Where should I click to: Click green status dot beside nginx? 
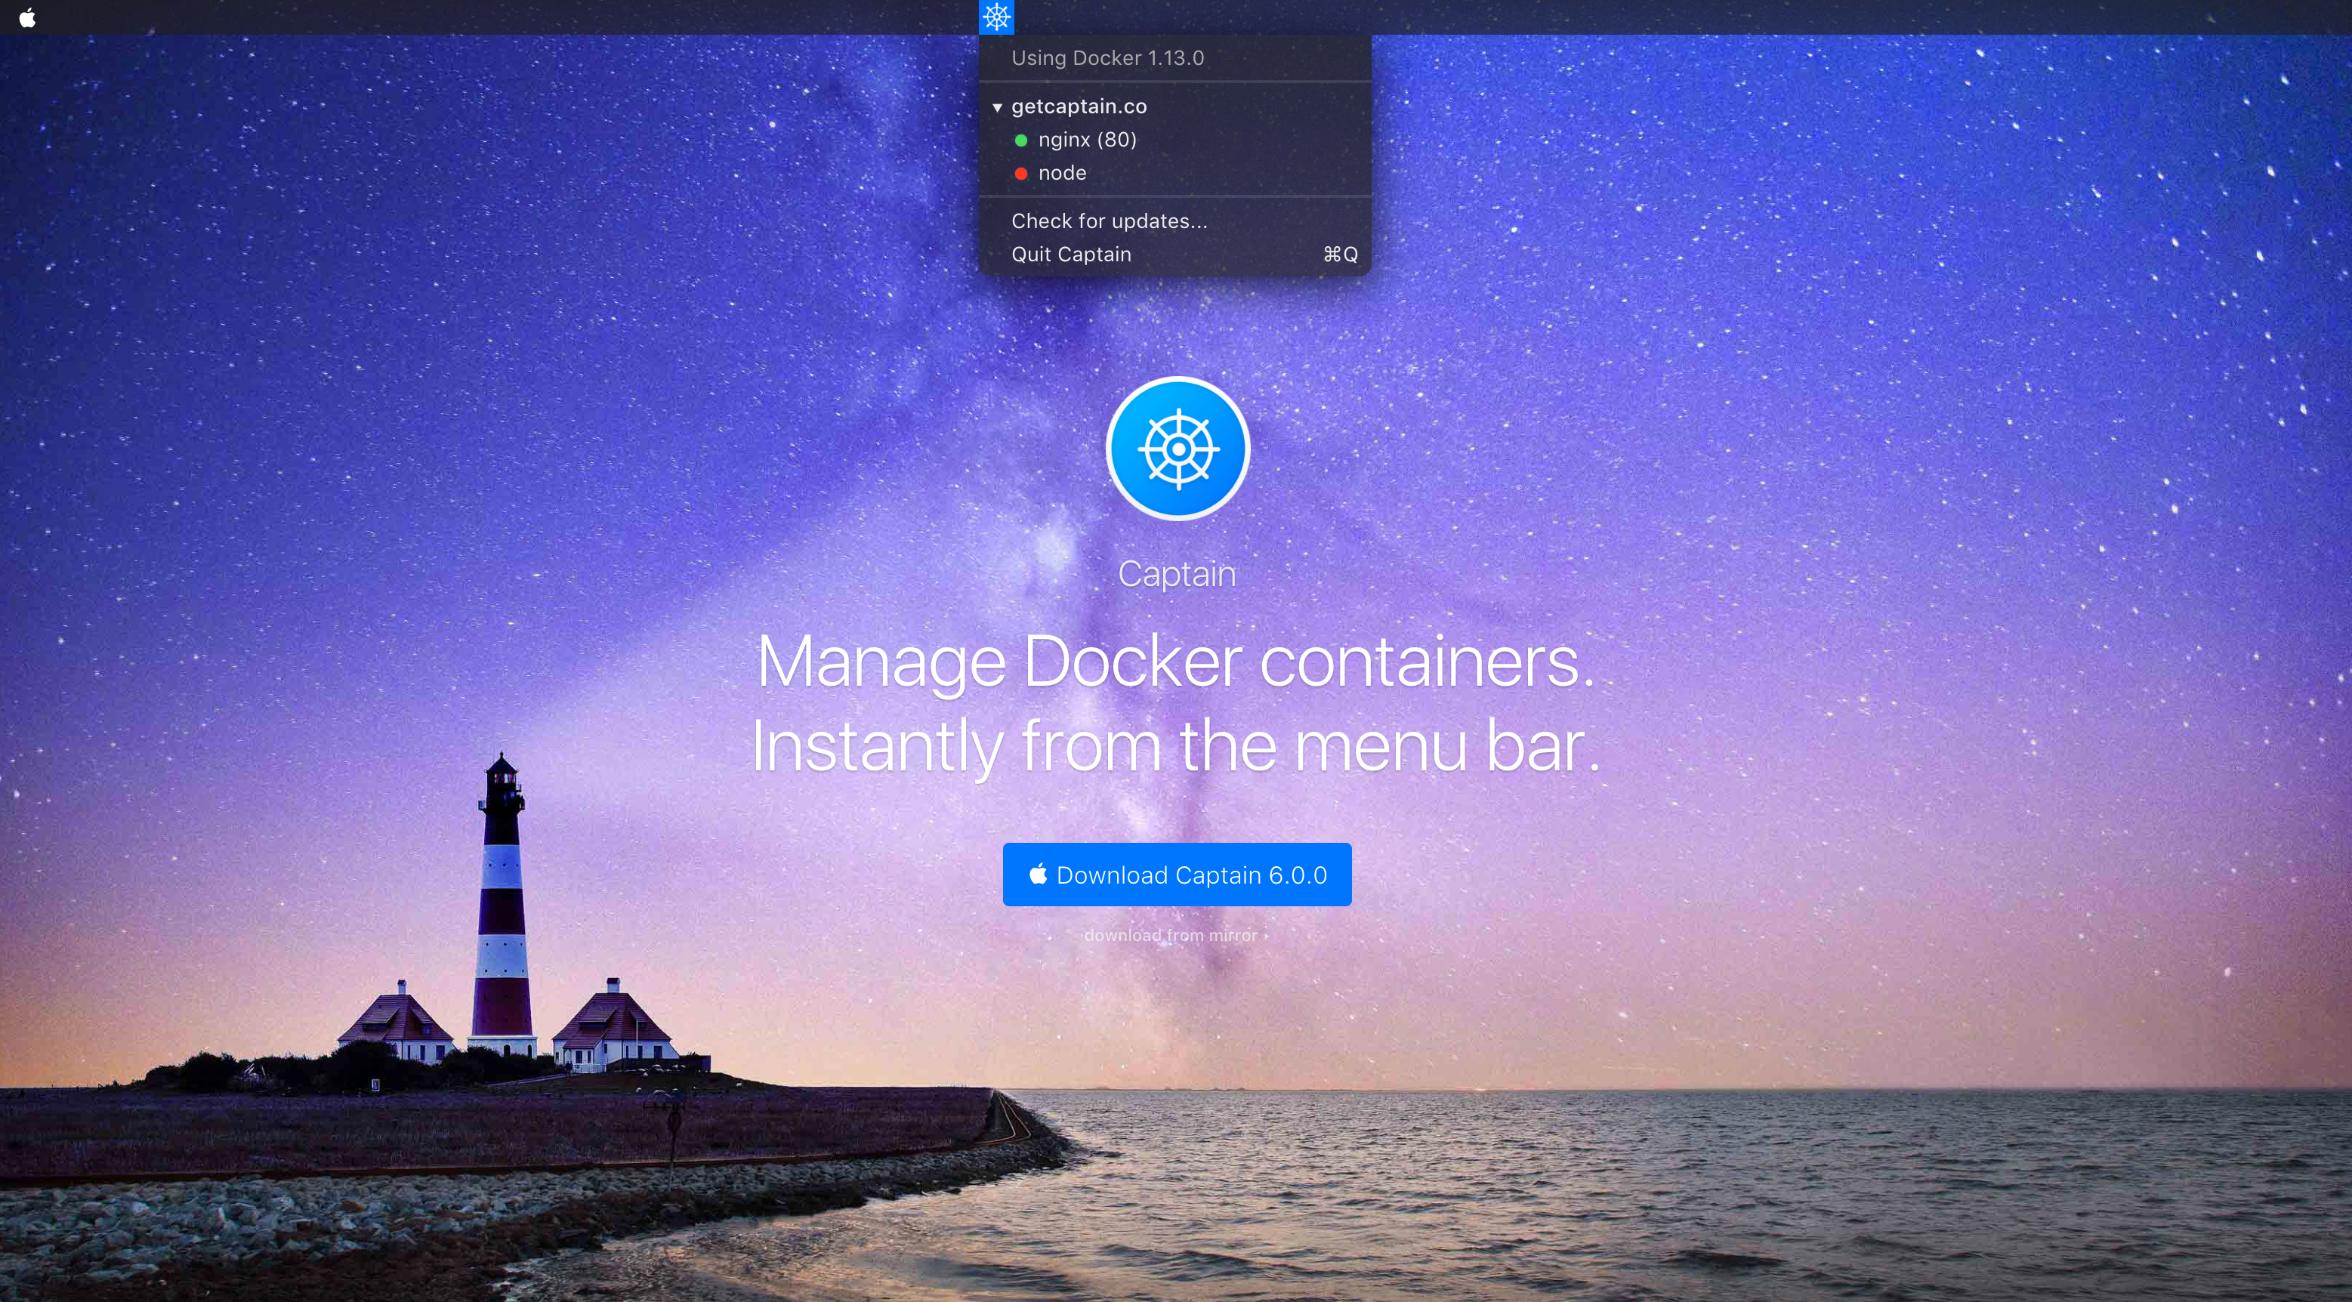[1020, 140]
